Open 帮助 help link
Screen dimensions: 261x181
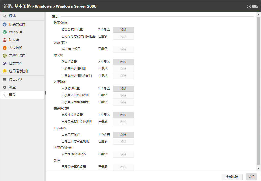(x=253, y=7)
